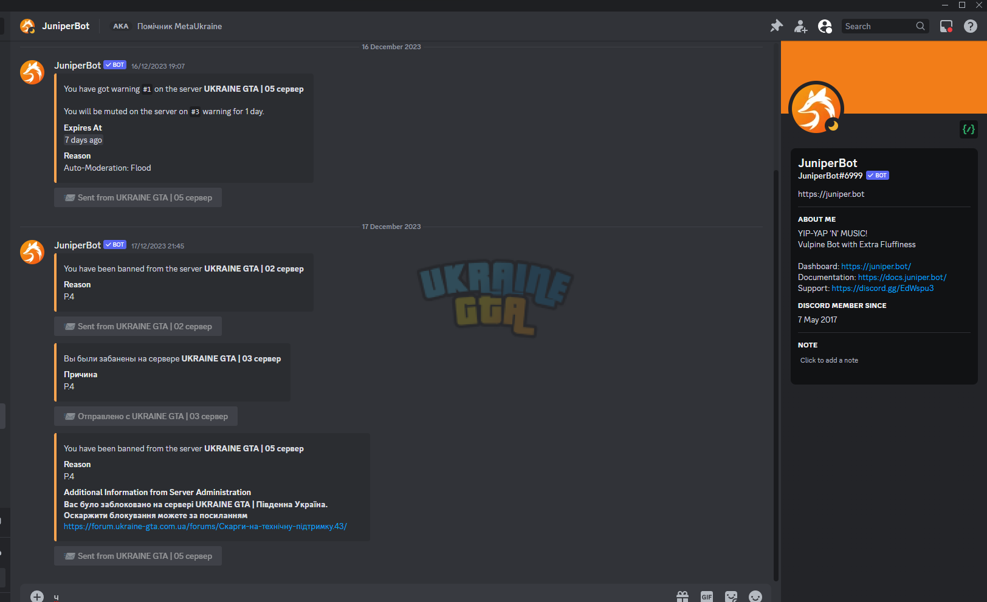The height and width of the screenshot is (602, 987).
Task: Click 'https://juniper.bot' under the profile name
Action: (831, 194)
